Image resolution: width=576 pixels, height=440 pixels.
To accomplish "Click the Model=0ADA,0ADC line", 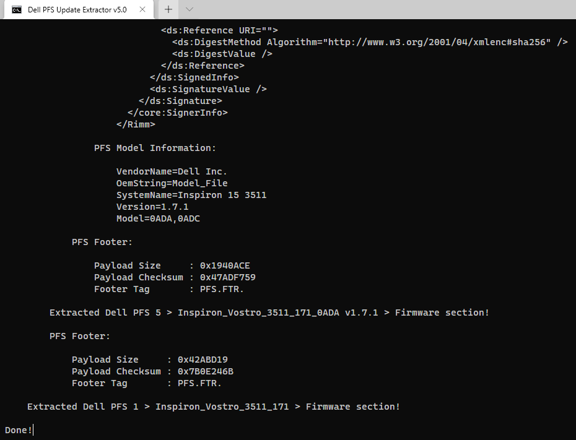I will click(x=158, y=218).
